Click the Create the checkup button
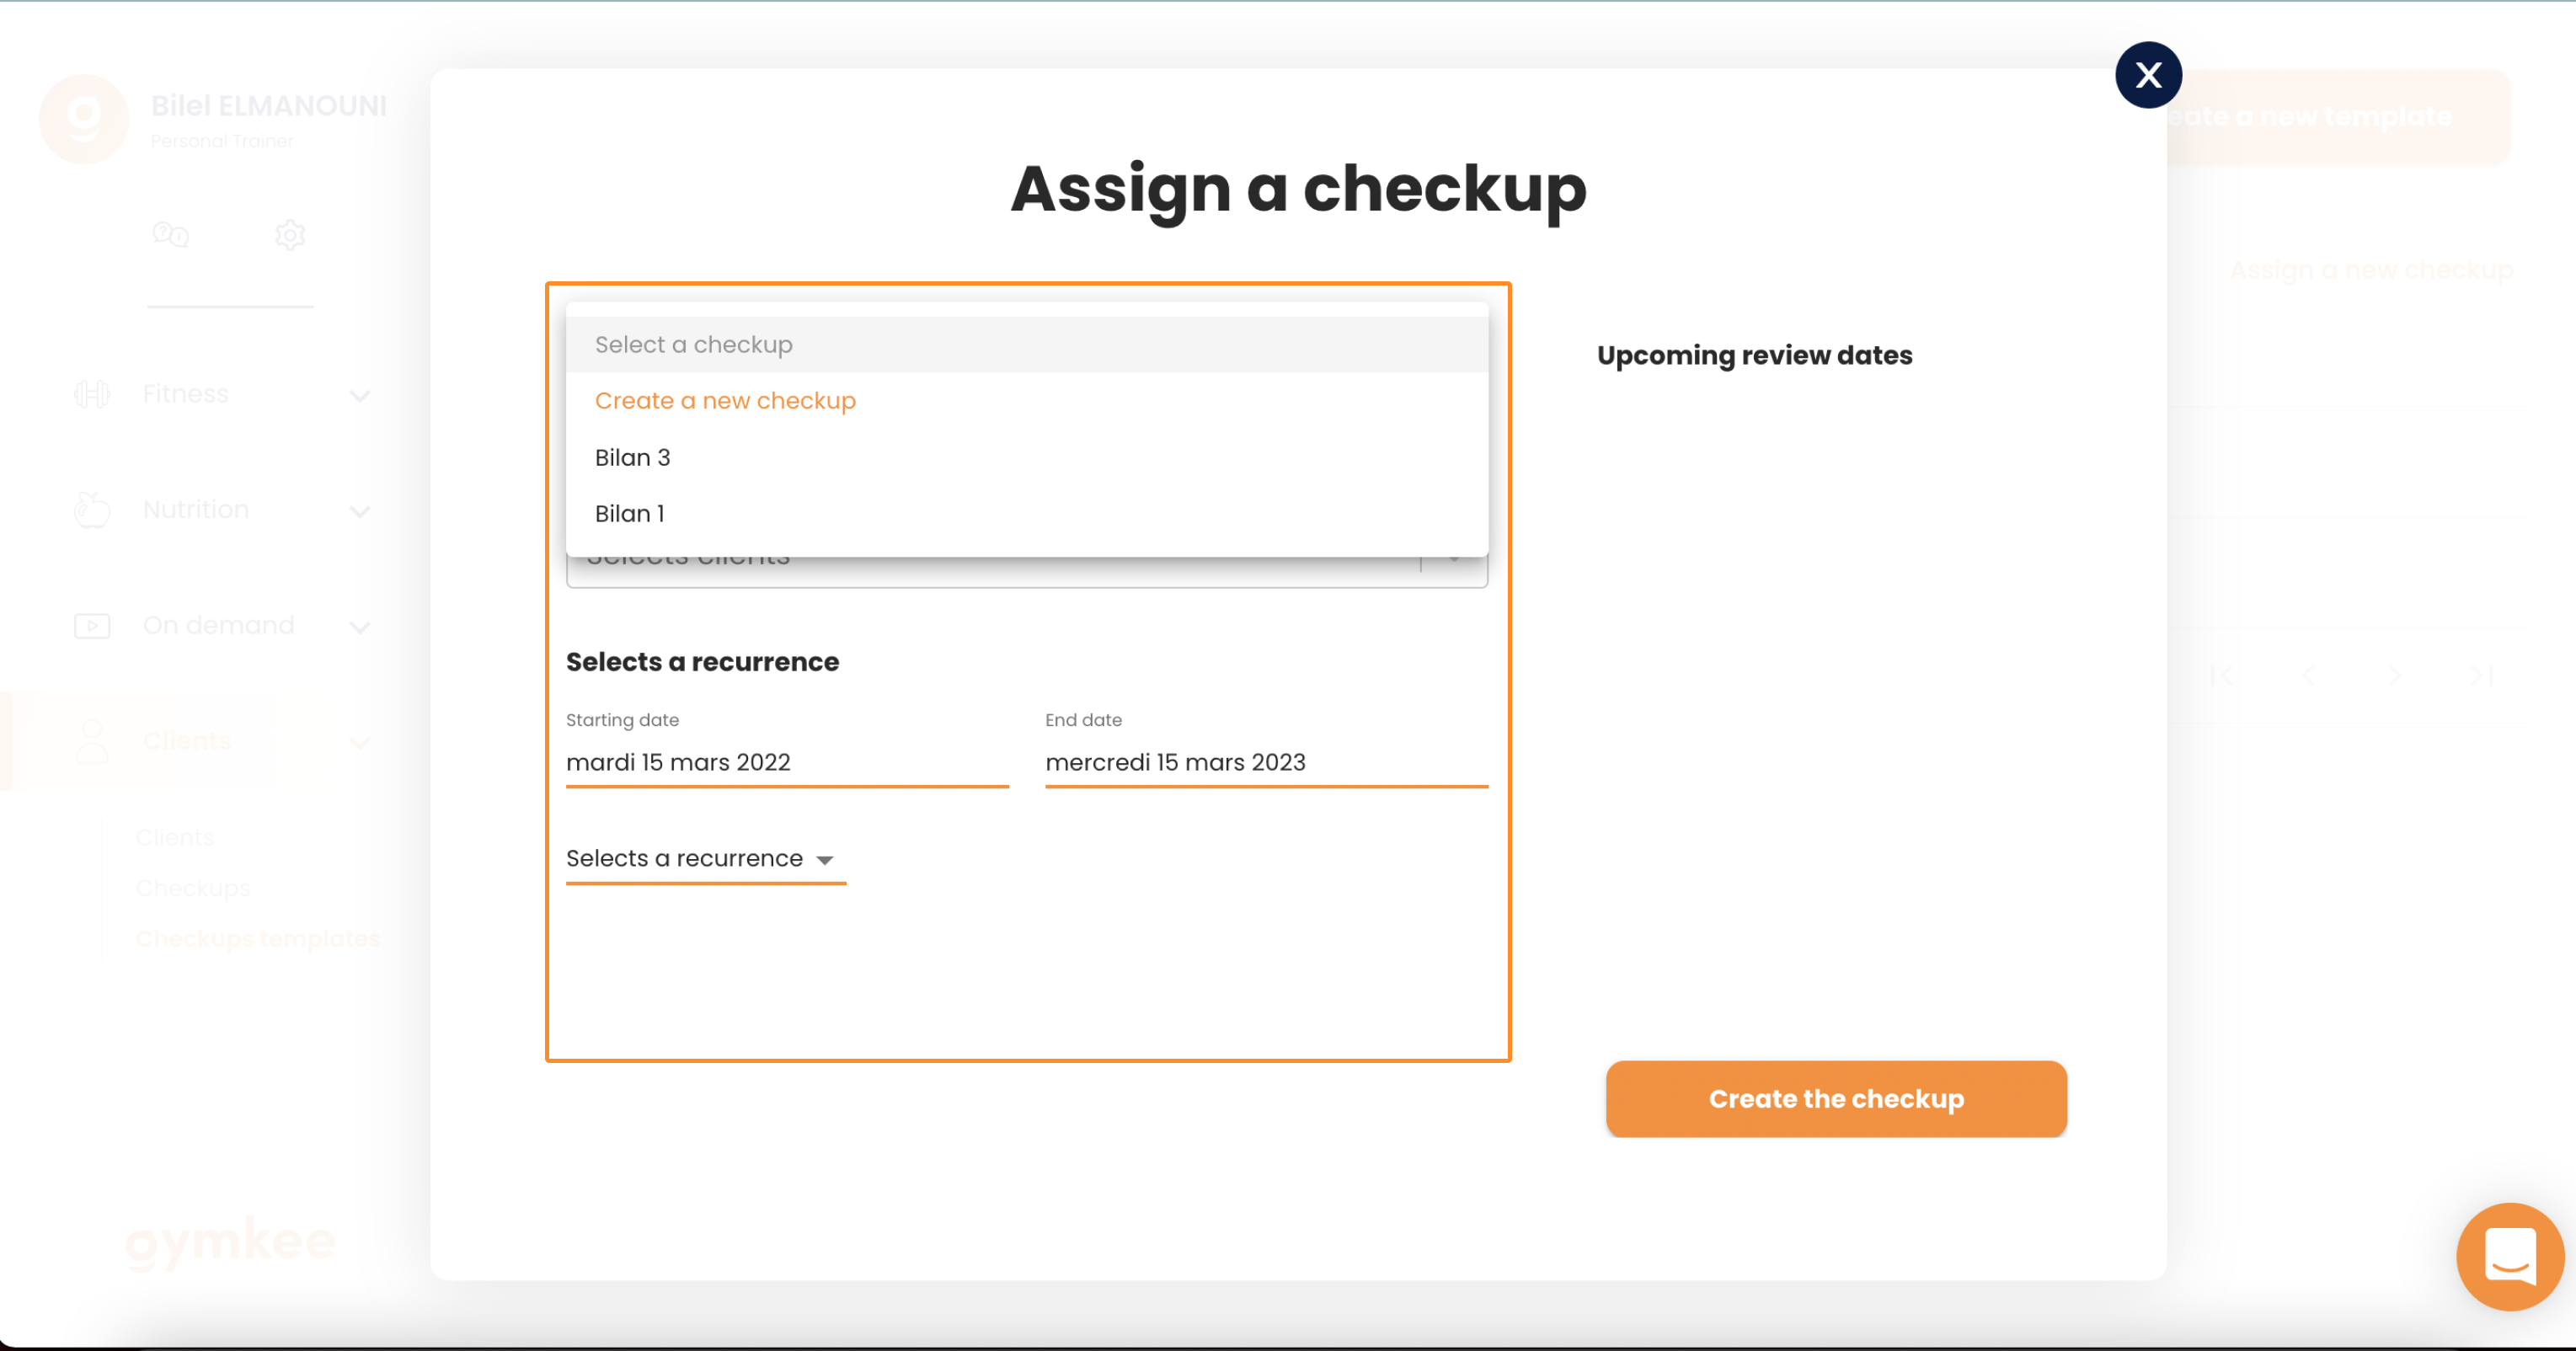This screenshot has height=1351, width=2576. (1836, 1099)
